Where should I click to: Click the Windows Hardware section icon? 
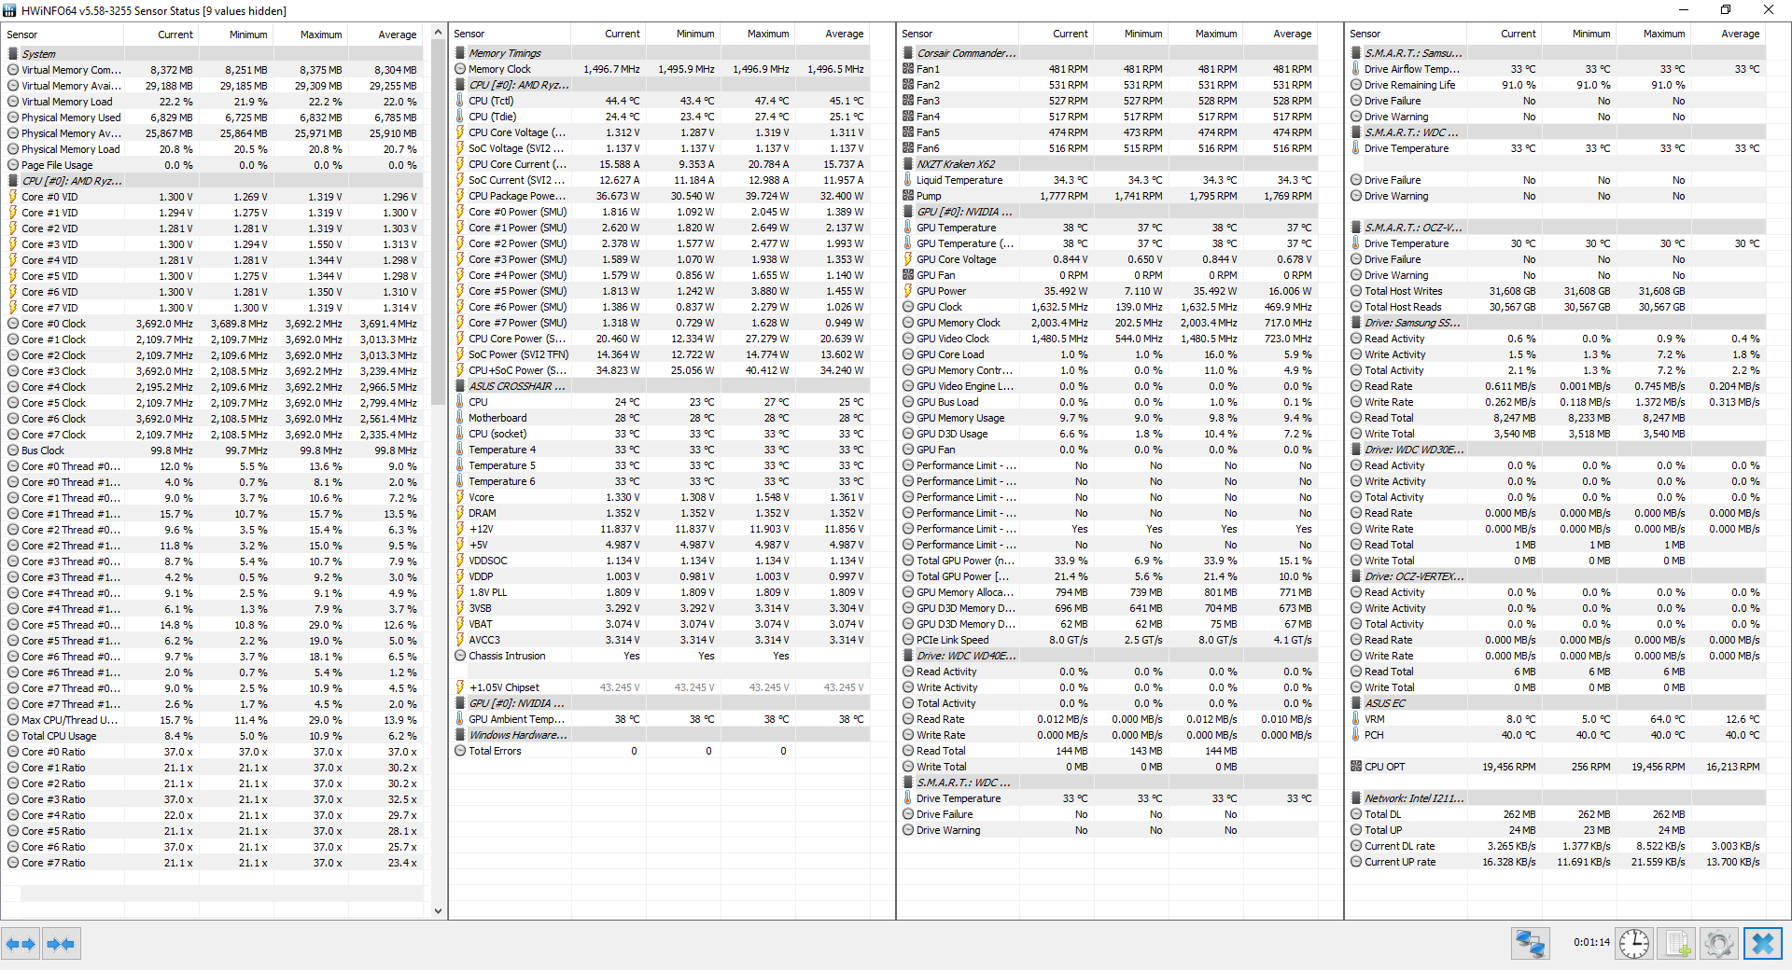(x=460, y=735)
